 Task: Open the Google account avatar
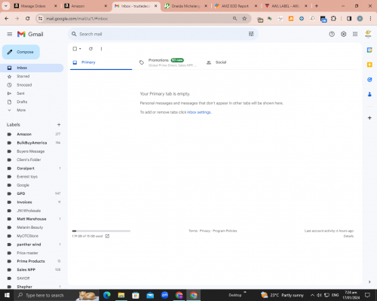368,34
